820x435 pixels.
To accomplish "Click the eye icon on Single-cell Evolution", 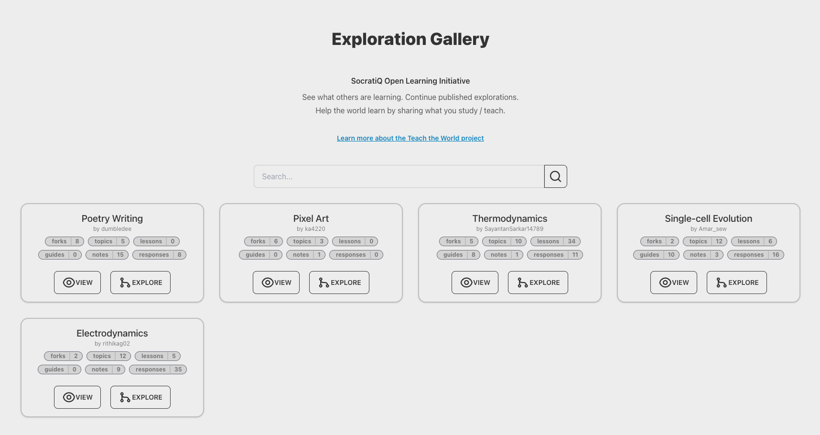I will click(x=665, y=283).
